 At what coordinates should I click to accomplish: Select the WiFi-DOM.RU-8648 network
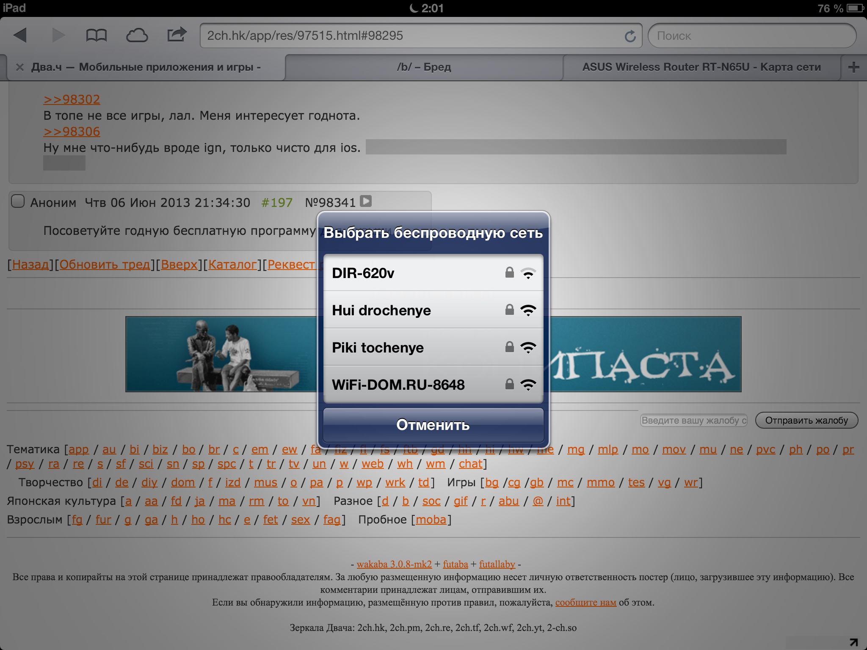click(x=433, y=384)
